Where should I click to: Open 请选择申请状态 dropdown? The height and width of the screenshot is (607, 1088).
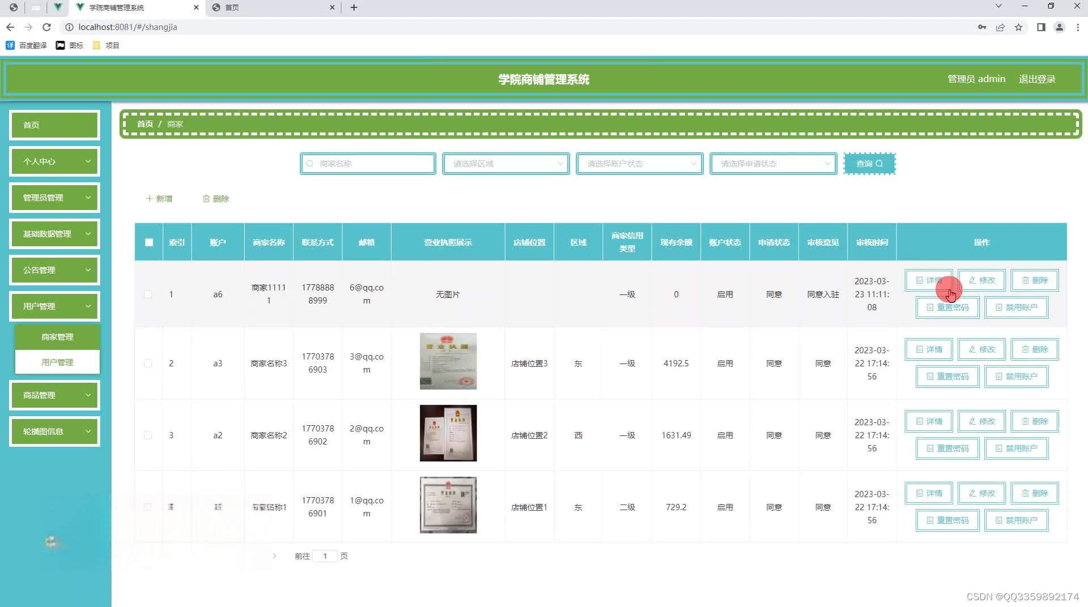pos(773,164)
